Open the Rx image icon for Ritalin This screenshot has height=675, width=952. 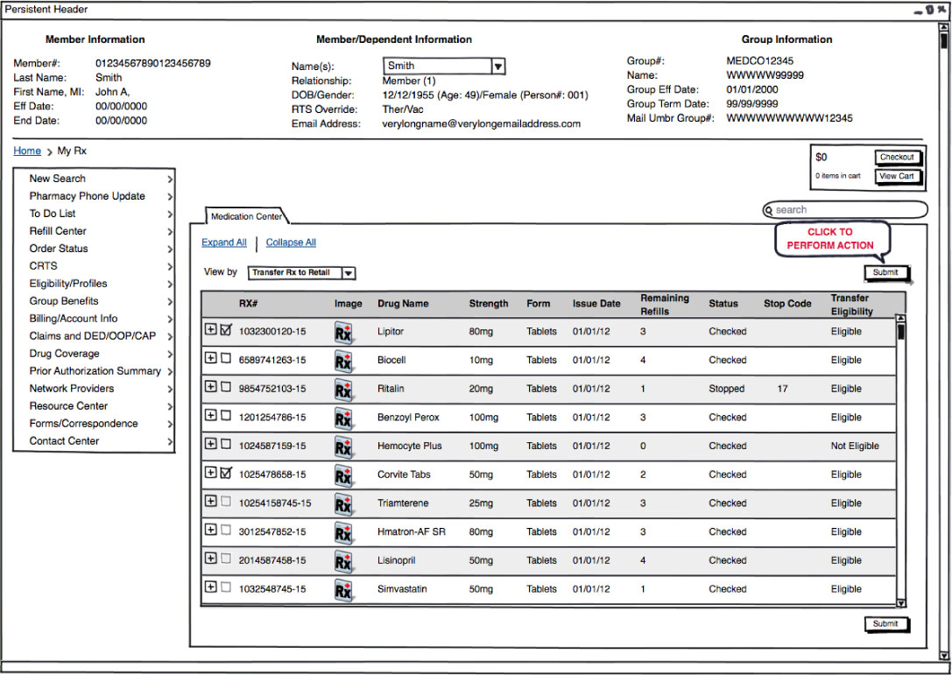tap(343, 390)
